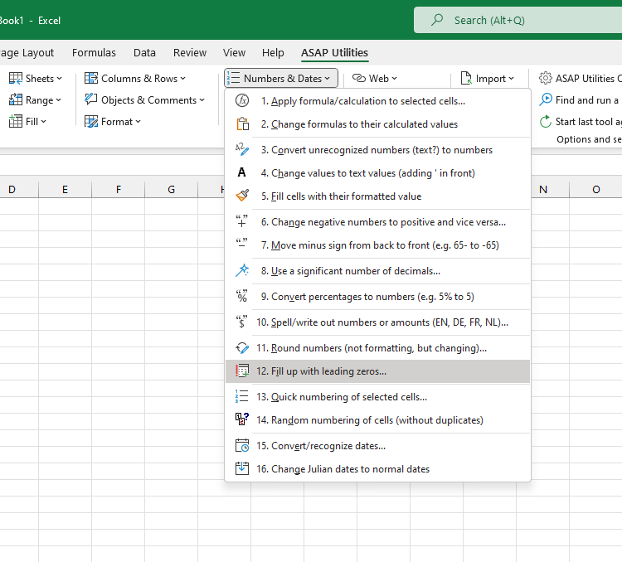Image resolution: width=622 pixels, height=562 pixels.
Task: Select column E header
Action: pos(65,190)
